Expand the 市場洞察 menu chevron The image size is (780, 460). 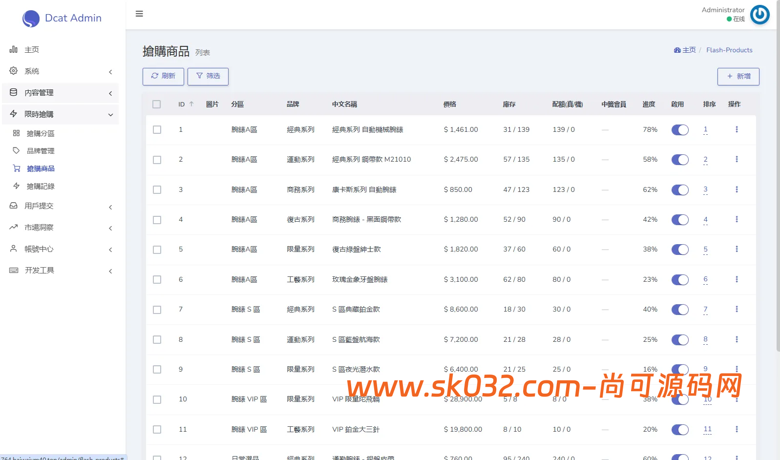tap(110, 228)
